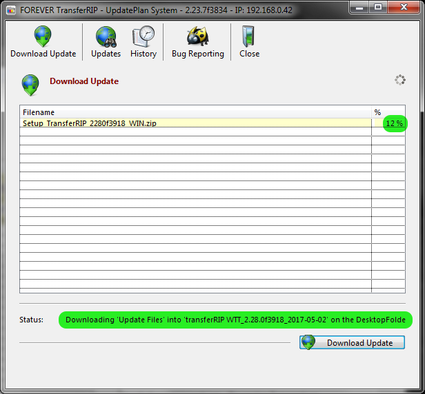
Task: Click the application icon in the title bar
Action: click(x=11, y=10)
